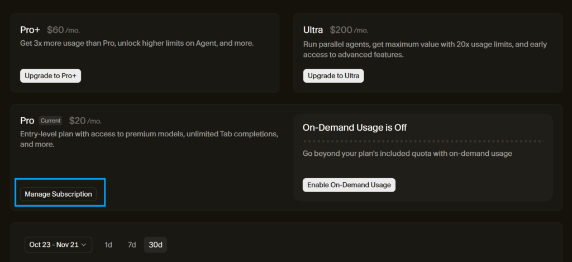Click the Ultra plan title
This screenshot has width=572, height=262.
313,30
